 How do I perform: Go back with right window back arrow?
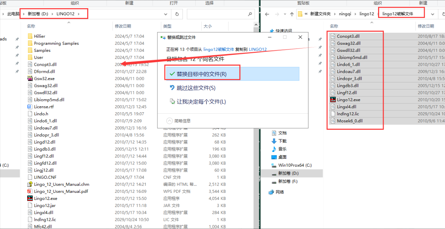pyautogui.click(x=267, y=14)
